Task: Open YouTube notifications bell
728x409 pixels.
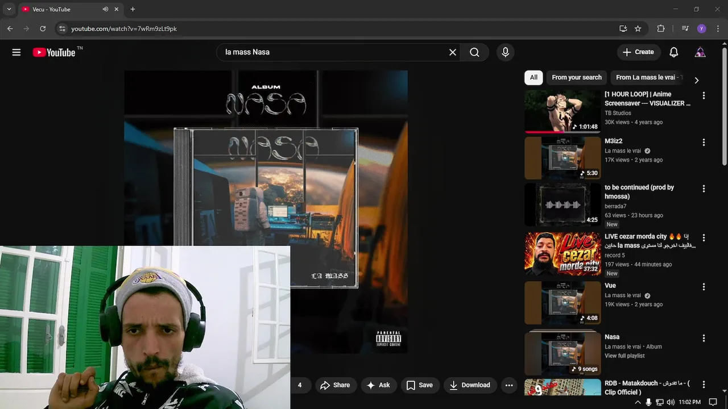Action: point(673,52)
